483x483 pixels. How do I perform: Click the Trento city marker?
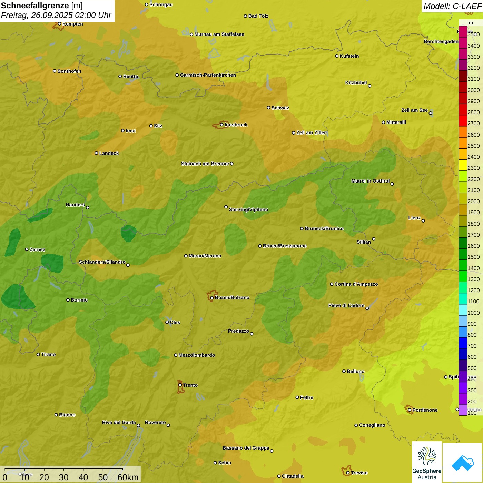180,385
